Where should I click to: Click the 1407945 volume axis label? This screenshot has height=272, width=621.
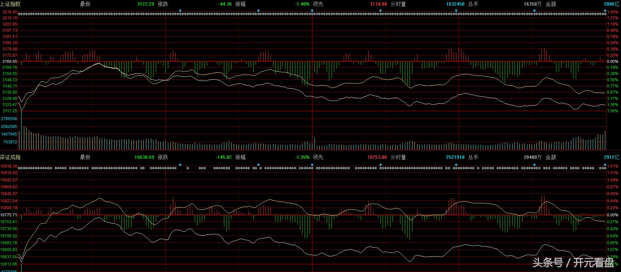tap(9, 134)
